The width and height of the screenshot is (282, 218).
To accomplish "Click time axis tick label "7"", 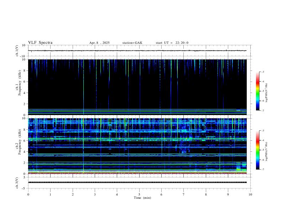I will coord(184,194).
